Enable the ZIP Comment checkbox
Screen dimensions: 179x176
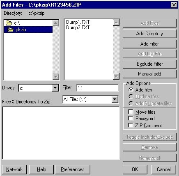pos(131,125)
